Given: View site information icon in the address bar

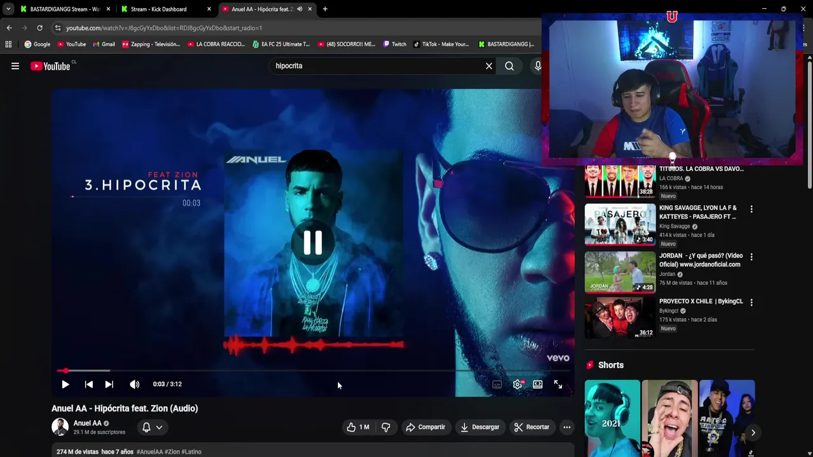Looking at the screenshot, I should [58, 28].
